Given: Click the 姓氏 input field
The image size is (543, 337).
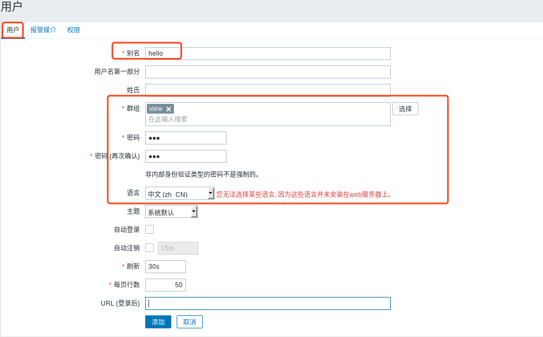Looking at the screenshot, I should click(x=268, y=89).
